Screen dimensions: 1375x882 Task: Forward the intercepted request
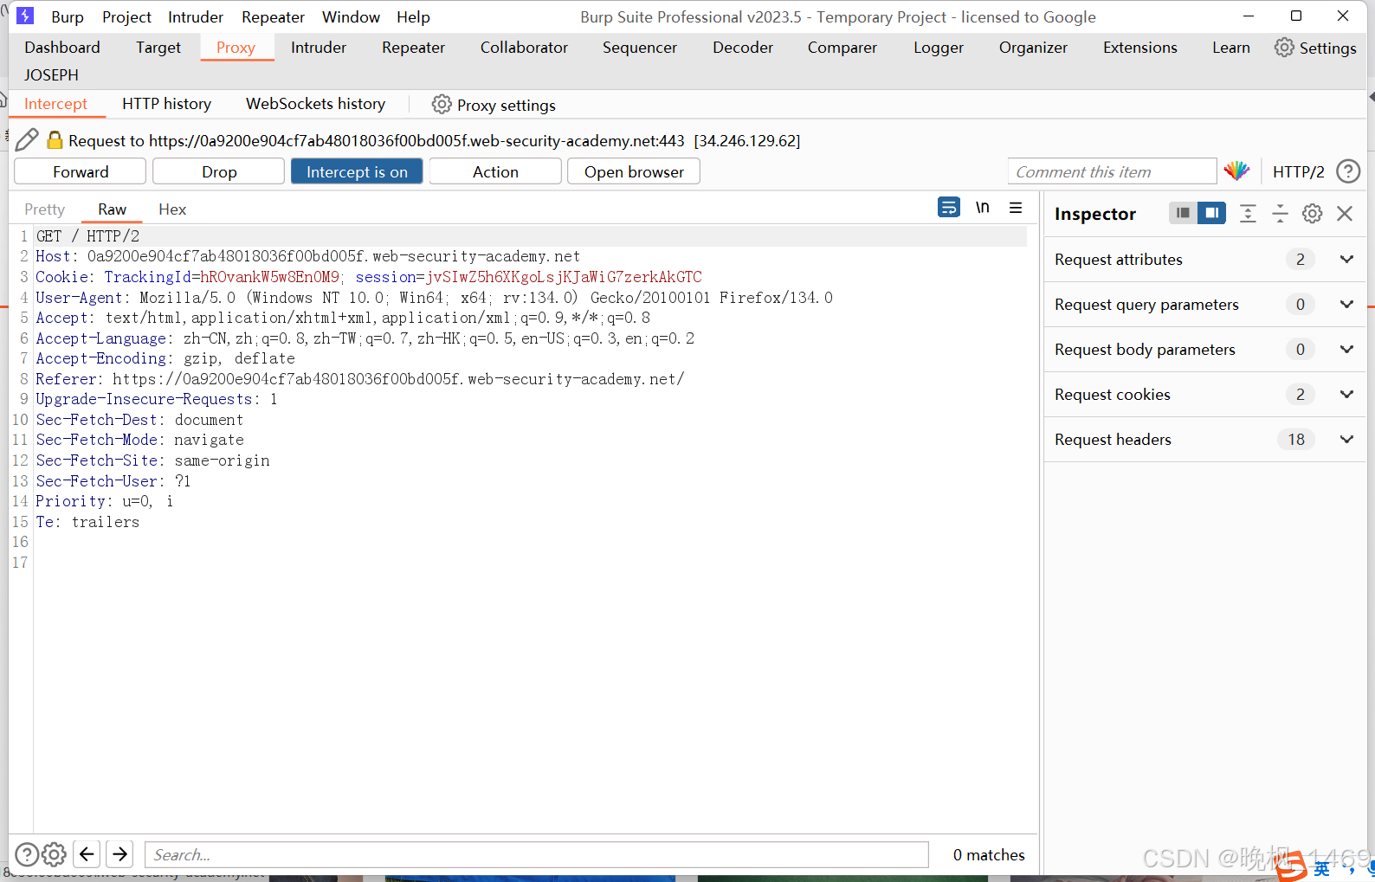click(x=81, y=171)
